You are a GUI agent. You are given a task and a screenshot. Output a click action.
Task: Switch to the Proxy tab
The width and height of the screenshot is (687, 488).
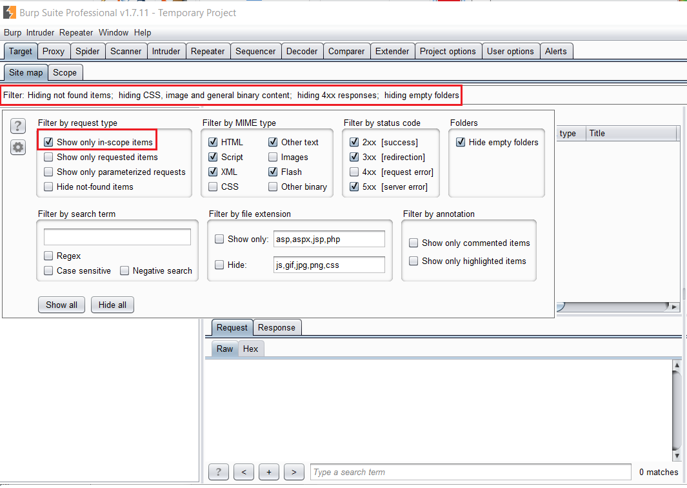[x=54, y=52]
